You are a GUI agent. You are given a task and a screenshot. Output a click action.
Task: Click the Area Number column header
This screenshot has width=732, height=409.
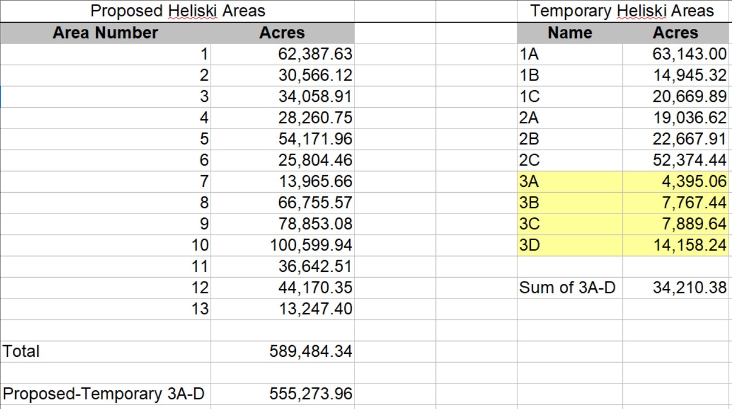(x=105, y=33)
